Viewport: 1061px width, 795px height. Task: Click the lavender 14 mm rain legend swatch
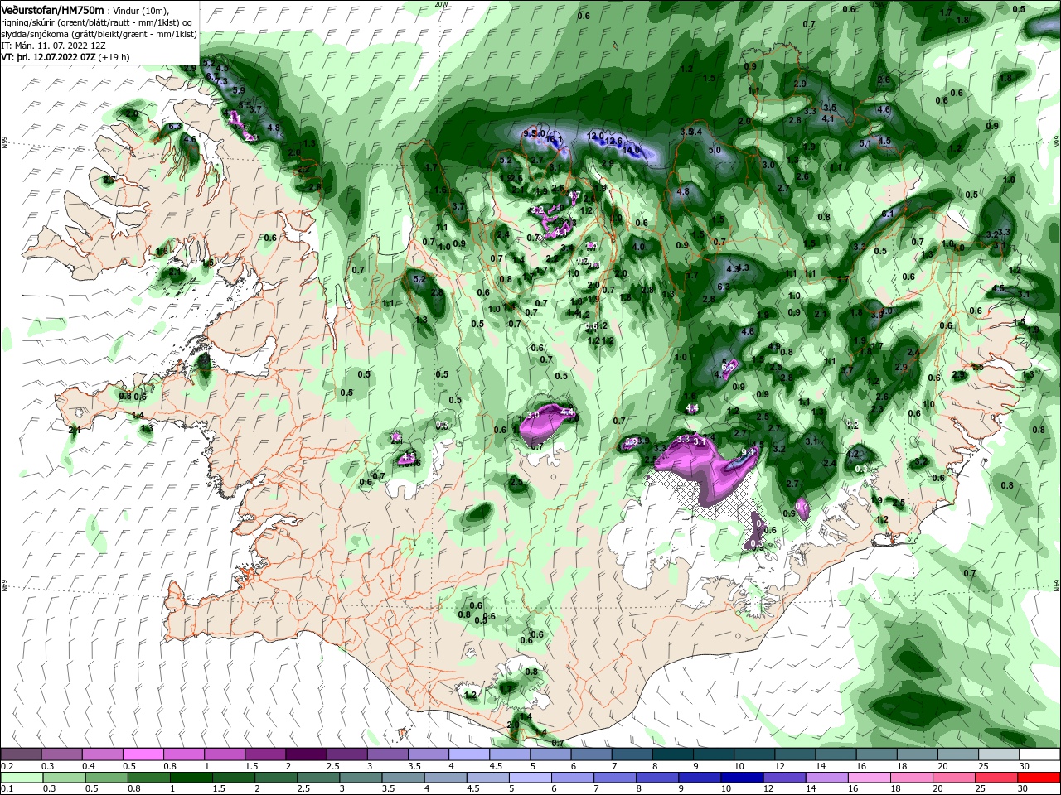pos(826,778)
